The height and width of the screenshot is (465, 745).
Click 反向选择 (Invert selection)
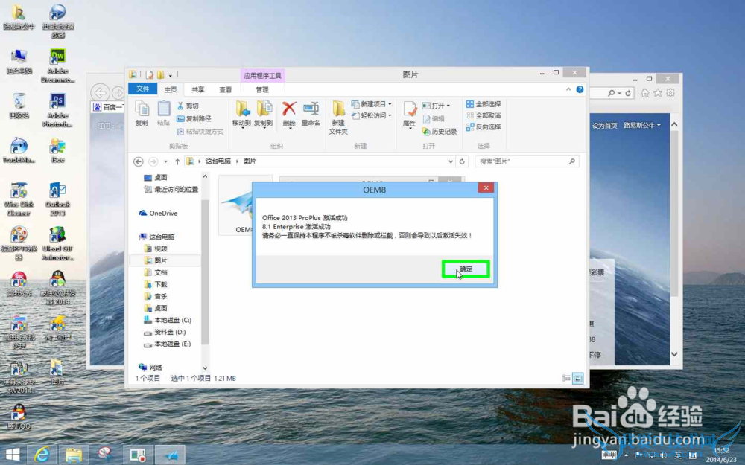pyautogui.click(x=484, y=126)
